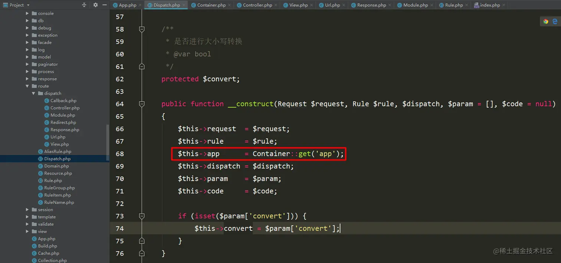561x263 pixels.
Task: Click the paginator folder icon
Action: pos(34,64)
